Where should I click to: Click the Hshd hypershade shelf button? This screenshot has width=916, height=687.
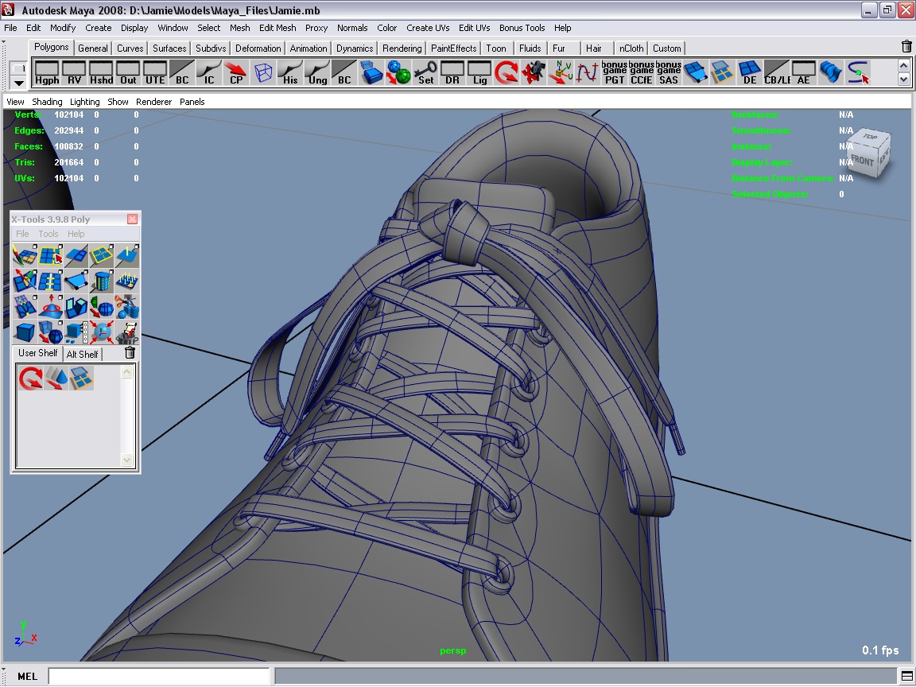[x=101, y=73]
